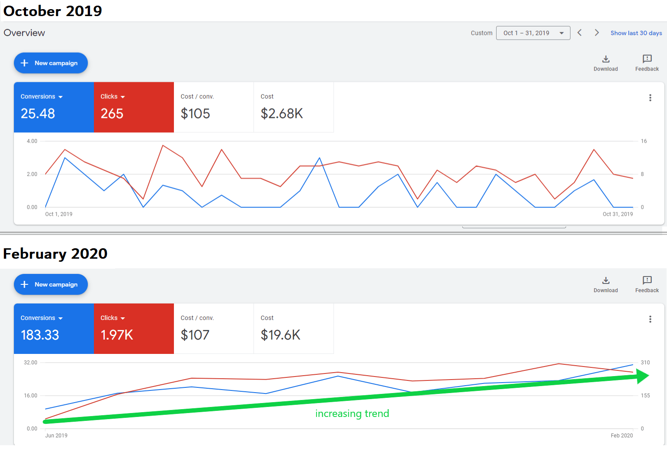Open the Clicks metric dropdown showing 1.97K
667x450 pixels.
pos(113,318)
